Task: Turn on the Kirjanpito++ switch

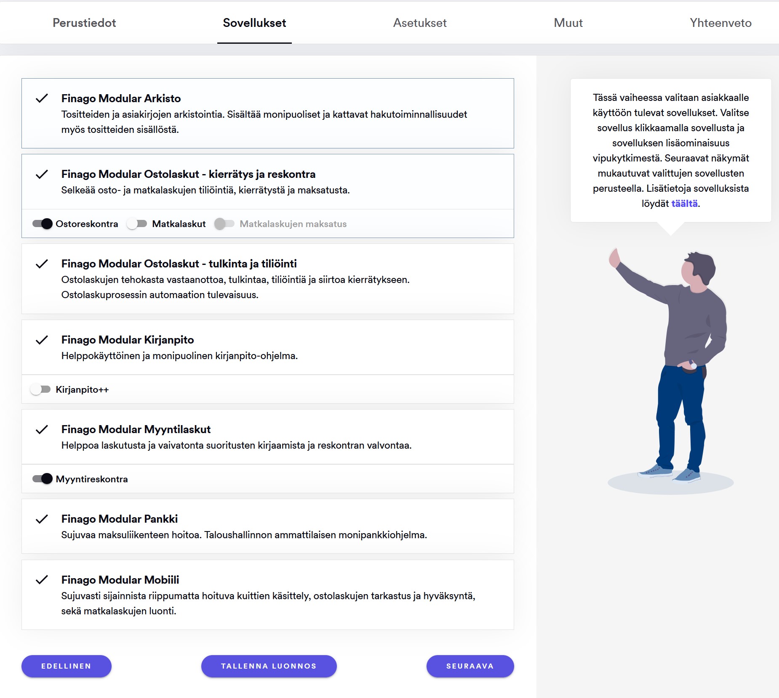Action: pyautogui.click(x=40, y=389)
